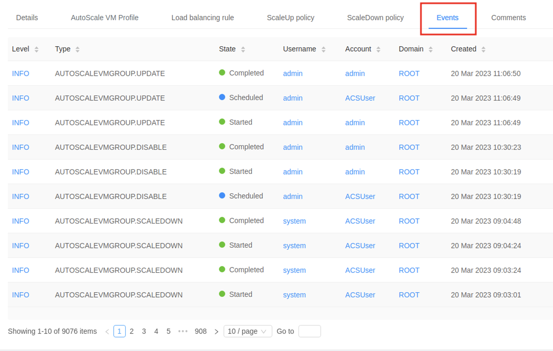Select the date 20 Mar 2023 11:06:50

coord(486,74)
